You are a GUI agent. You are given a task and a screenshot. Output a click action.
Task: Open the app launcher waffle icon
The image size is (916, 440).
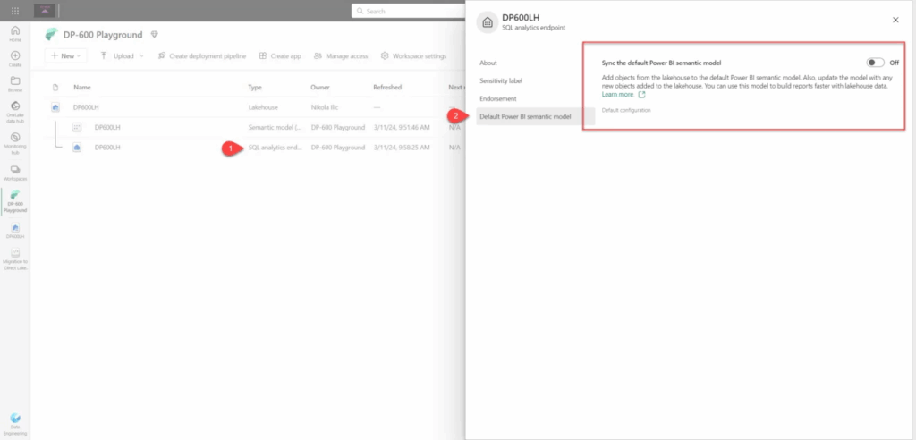(15, 11)
